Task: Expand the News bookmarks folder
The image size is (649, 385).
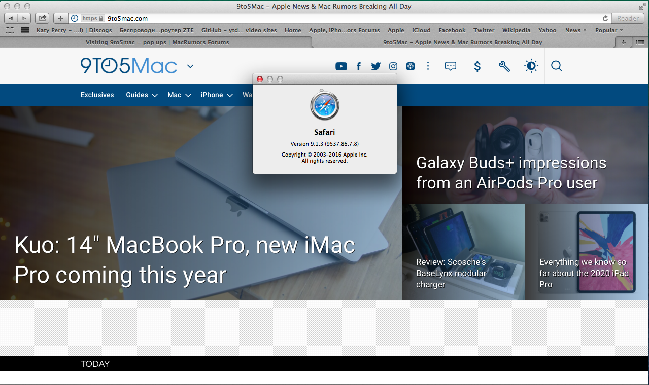Action: [576, 30]
